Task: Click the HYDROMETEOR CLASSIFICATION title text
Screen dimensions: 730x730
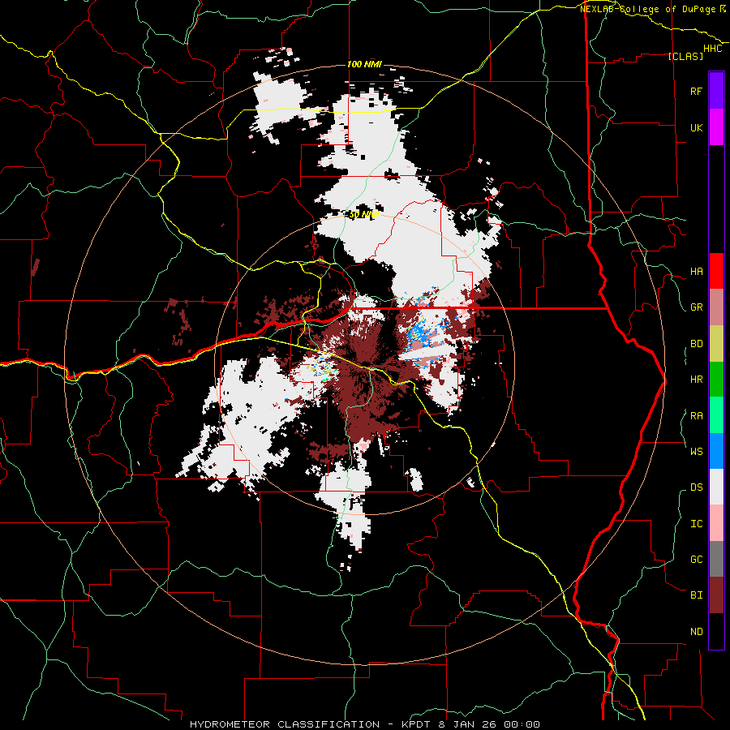Action: point(285,724)
